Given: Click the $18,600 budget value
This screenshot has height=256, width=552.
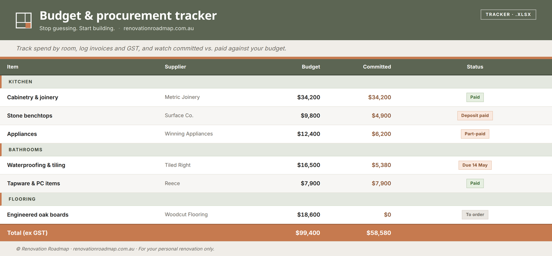Looking at the screenshot, I should point(309,215).
